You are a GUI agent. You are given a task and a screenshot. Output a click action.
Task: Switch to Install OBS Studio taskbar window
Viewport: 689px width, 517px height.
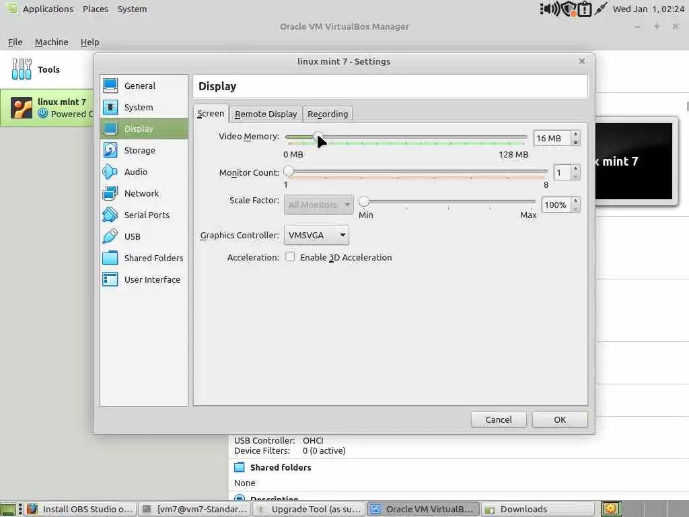[x=80, y=509]
